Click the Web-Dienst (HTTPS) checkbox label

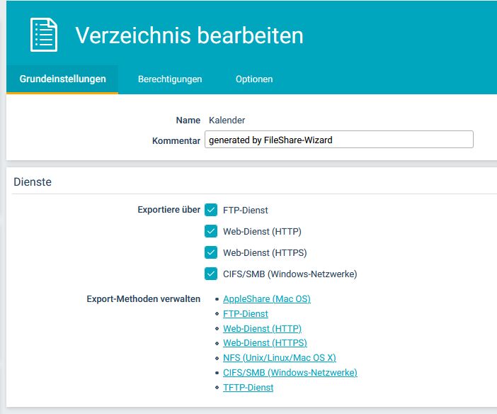[x=265, y=253]
